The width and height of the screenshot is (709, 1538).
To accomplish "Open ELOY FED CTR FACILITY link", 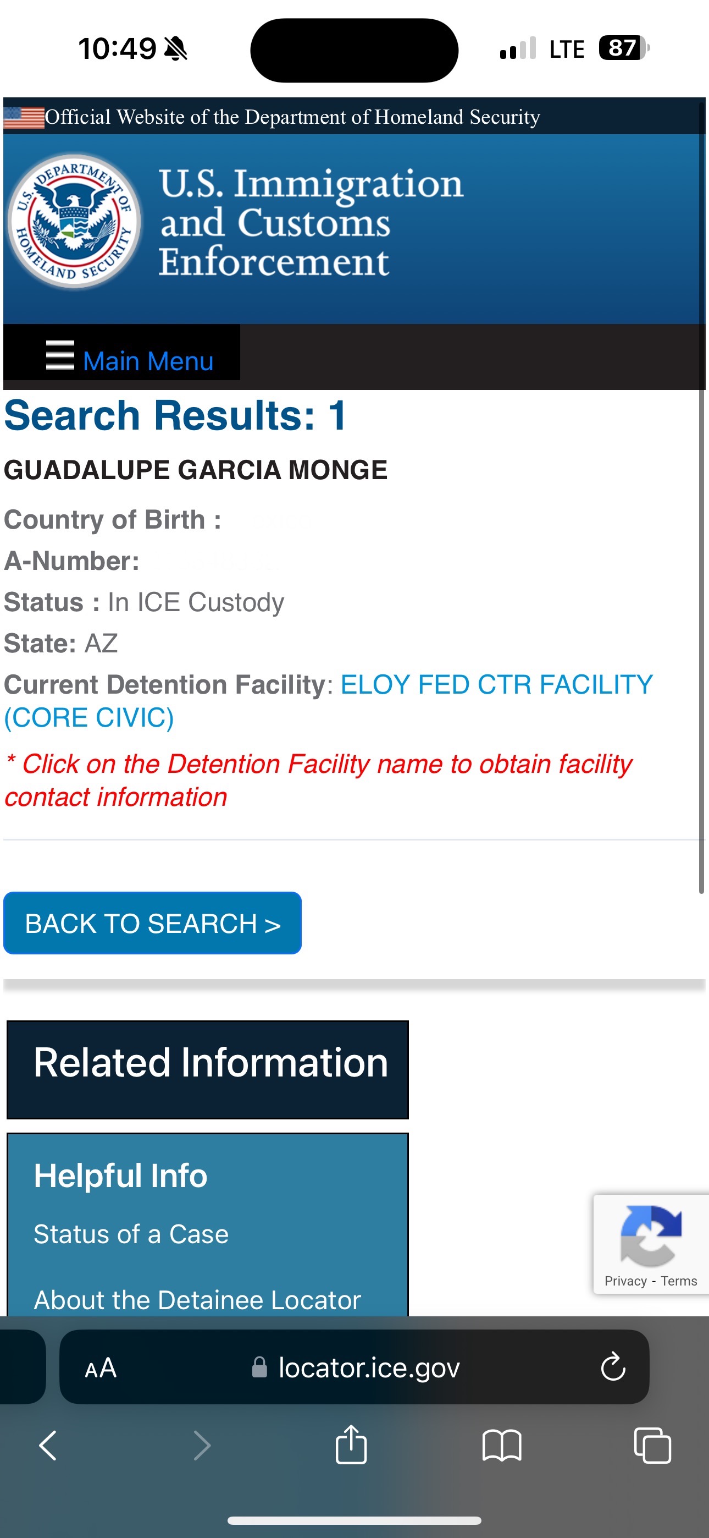I will (496, 685).
